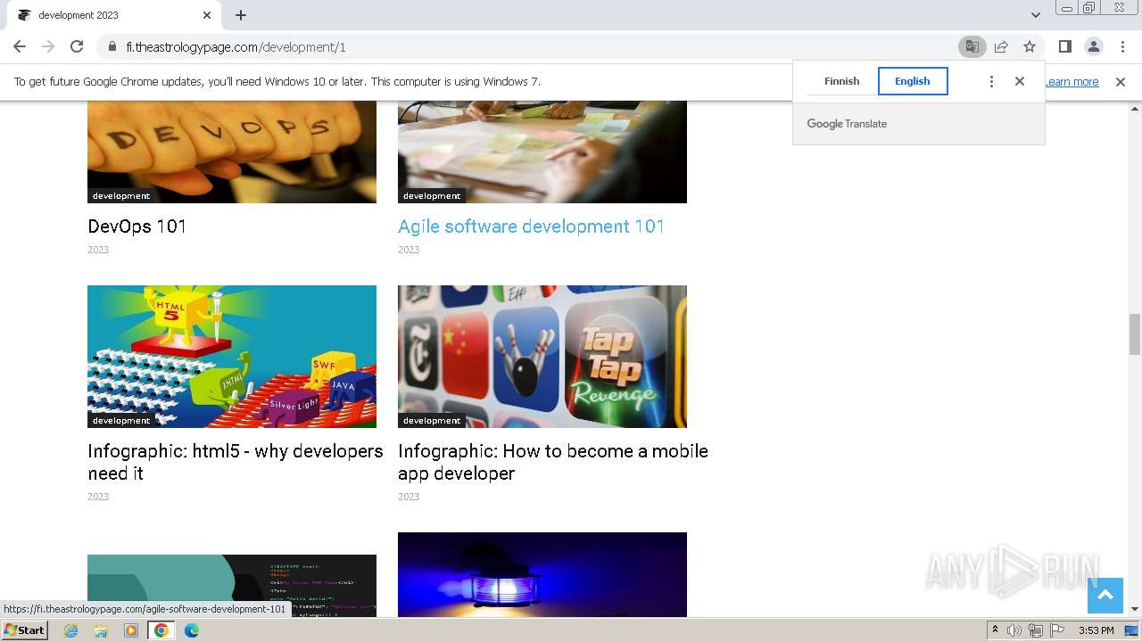Select Finnish in the translate popup
Screen dimensions: 1142x642
coord(841,81)
